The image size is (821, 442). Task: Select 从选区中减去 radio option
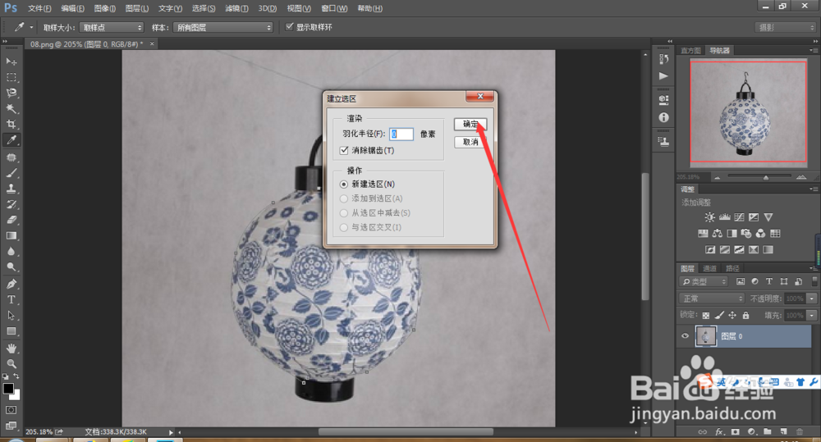coord(343,213)
